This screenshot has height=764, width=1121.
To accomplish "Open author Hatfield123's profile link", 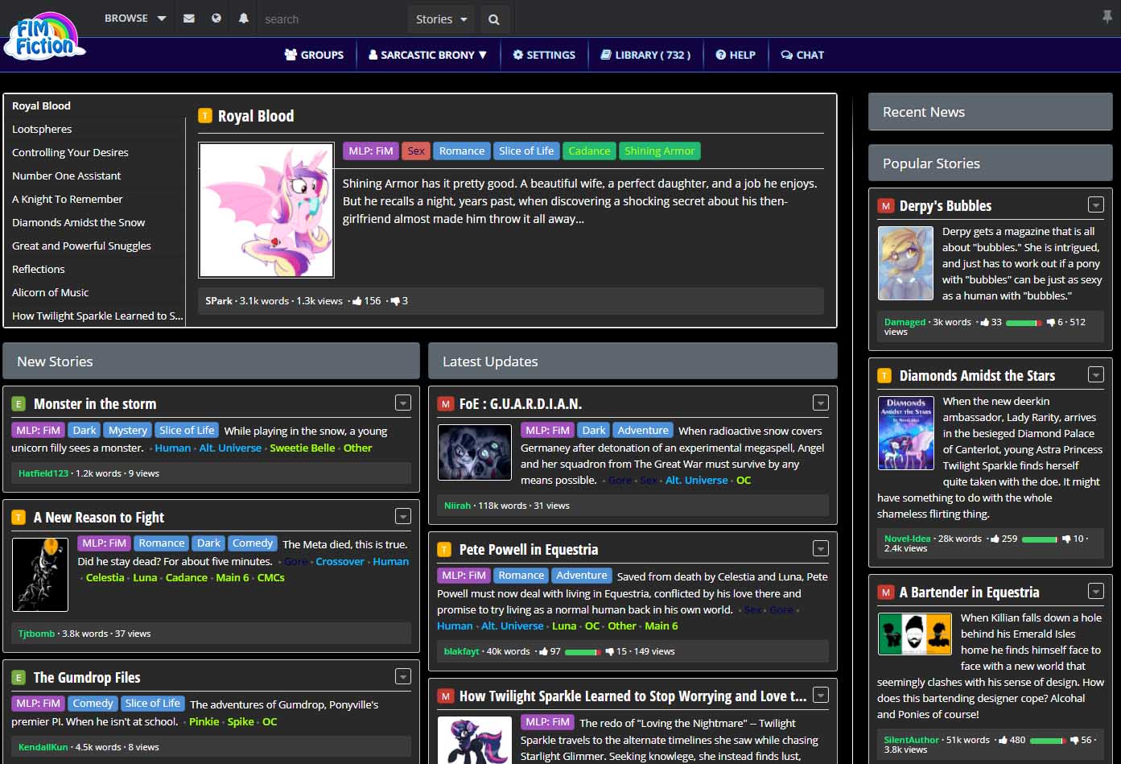I will pos(43,473).
